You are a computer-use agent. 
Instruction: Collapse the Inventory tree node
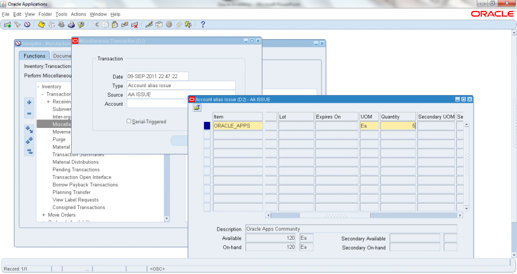(38, 87)
